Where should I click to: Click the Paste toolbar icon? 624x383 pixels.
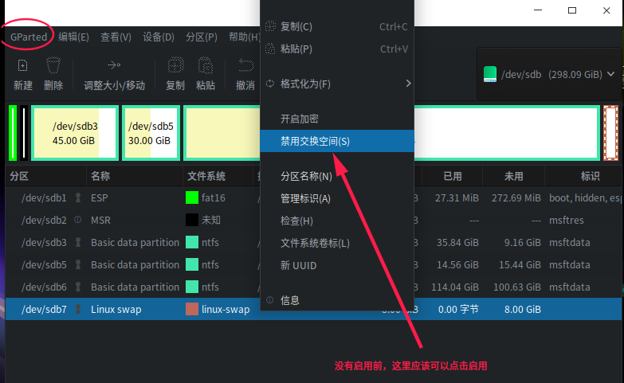point(206,65)
